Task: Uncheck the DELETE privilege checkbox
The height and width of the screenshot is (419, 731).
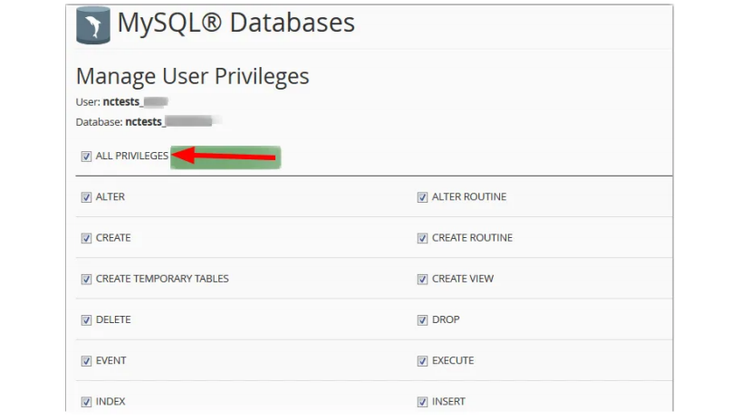Action: coord(86,320)
